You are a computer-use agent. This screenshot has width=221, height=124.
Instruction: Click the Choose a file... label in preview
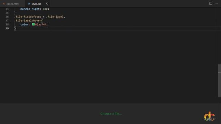[111, 114]
